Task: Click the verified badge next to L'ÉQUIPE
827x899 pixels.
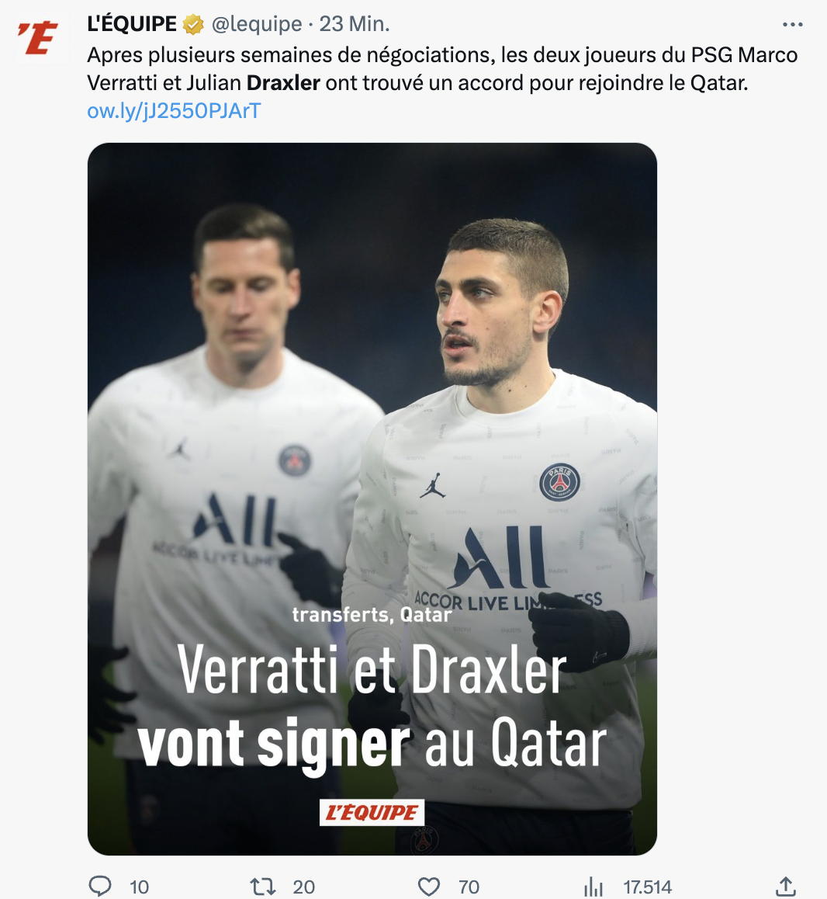Action: [193, 25]
